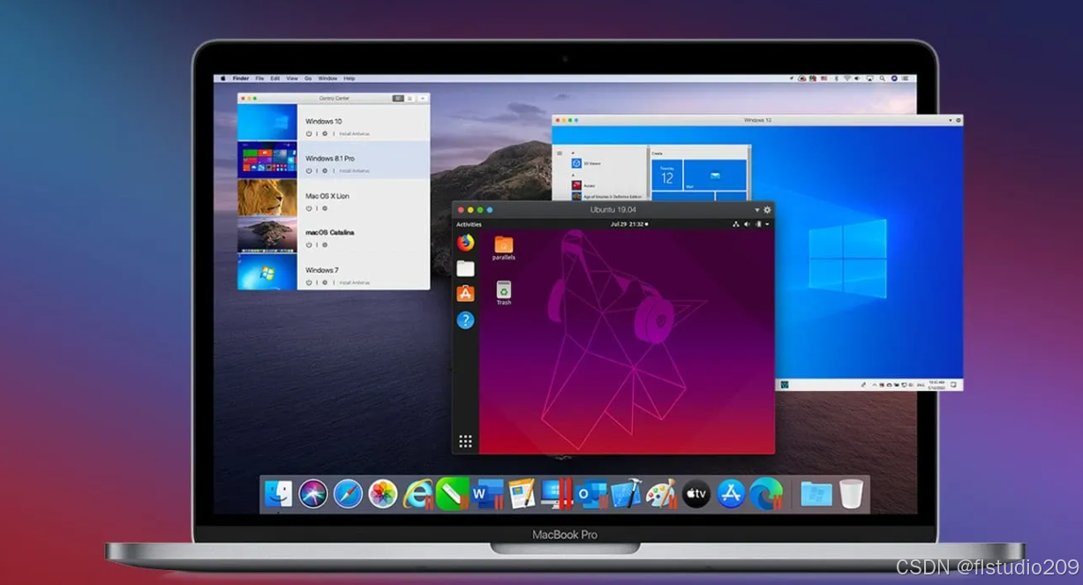Open Finder from the Dock
Viewport: 1083px width, 585px height.
tap(278, 494)
